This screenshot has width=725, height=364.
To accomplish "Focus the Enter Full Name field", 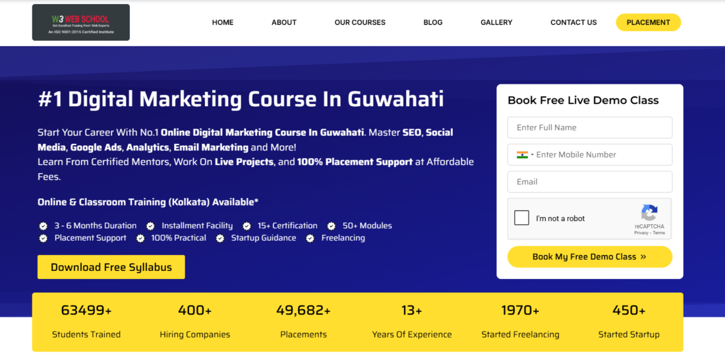I will (x=589, y=127).
